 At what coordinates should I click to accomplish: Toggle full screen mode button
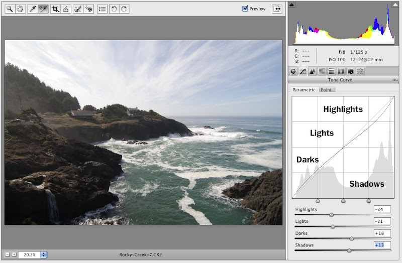(x=277, y=9)
